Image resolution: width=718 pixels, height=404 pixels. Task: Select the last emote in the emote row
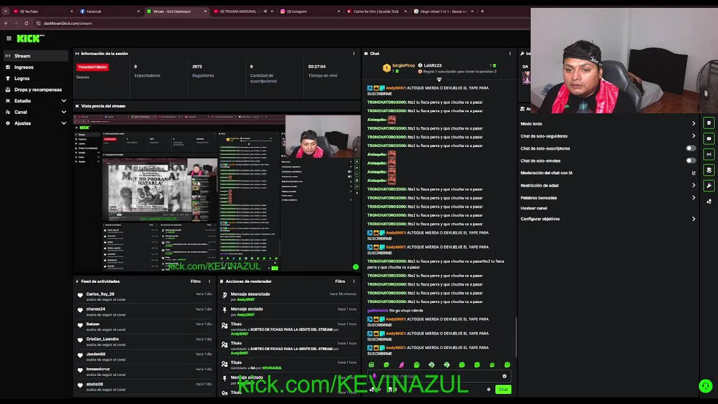(x=508, y=365)
